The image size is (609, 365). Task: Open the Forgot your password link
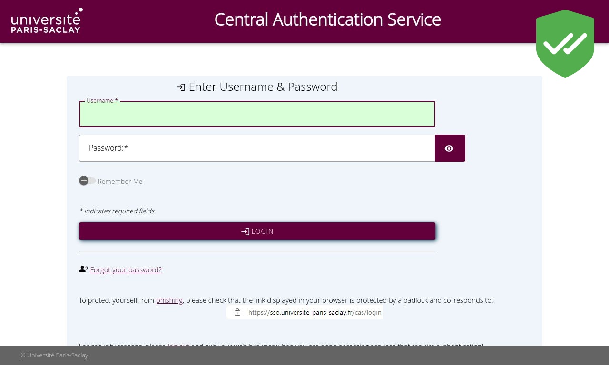pos(126,269)
